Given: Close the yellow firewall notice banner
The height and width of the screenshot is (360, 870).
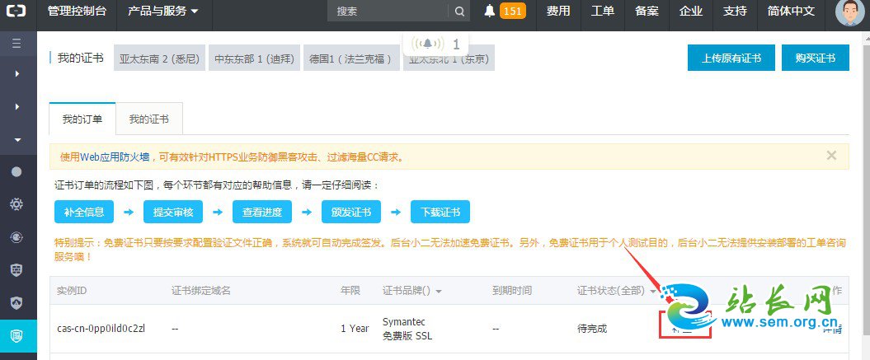Looking at the screenshot, I should (x=831, y=156).
